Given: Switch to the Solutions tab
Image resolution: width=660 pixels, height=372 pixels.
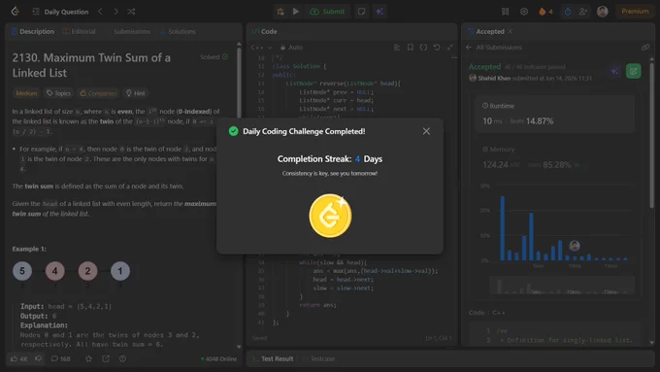Looking at the screenshot, I should click(x=178, y=32).
